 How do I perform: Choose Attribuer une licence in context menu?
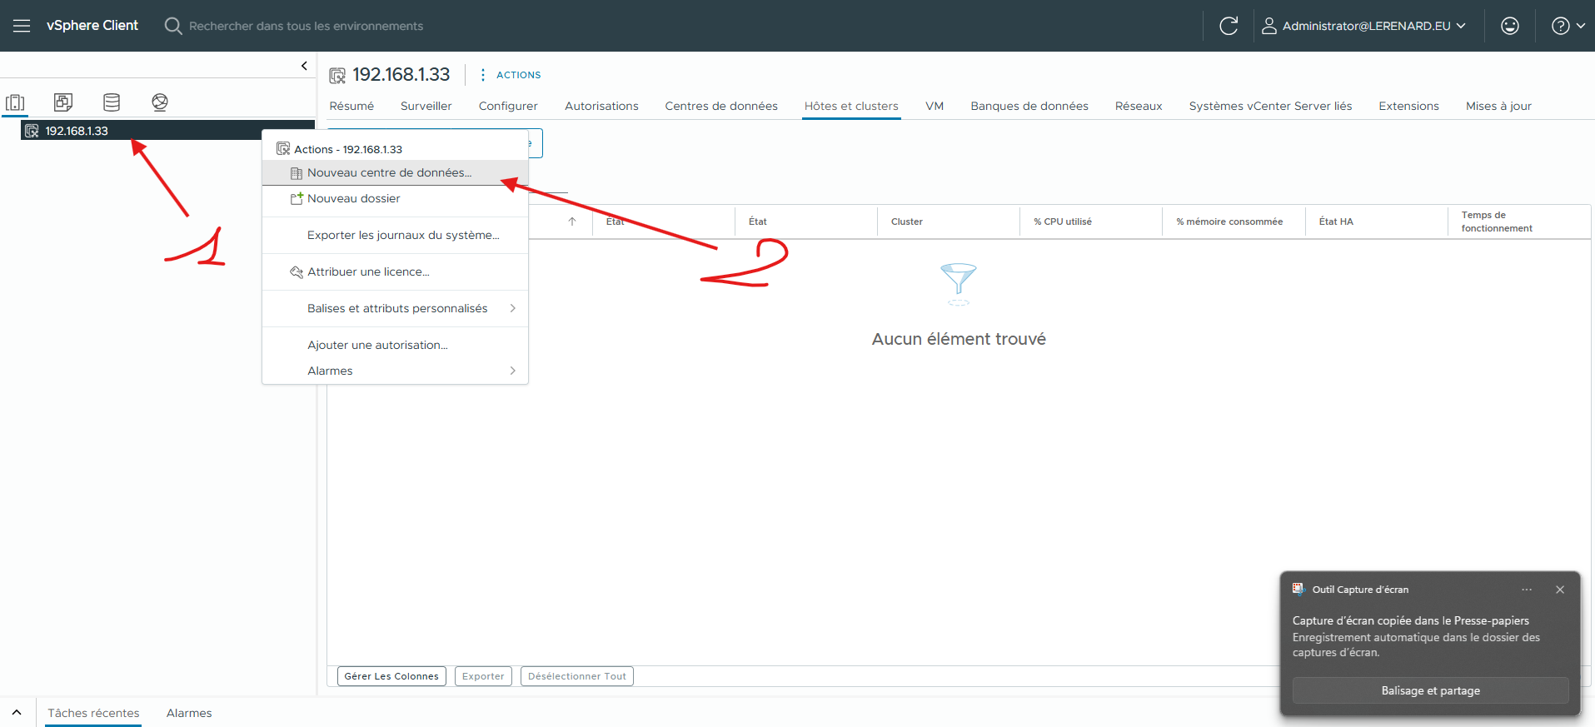click(395, 271)
